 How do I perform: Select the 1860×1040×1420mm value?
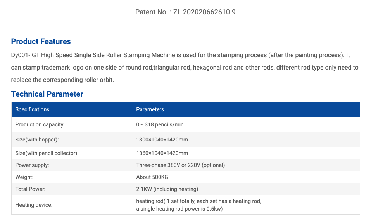click(162, 153)
